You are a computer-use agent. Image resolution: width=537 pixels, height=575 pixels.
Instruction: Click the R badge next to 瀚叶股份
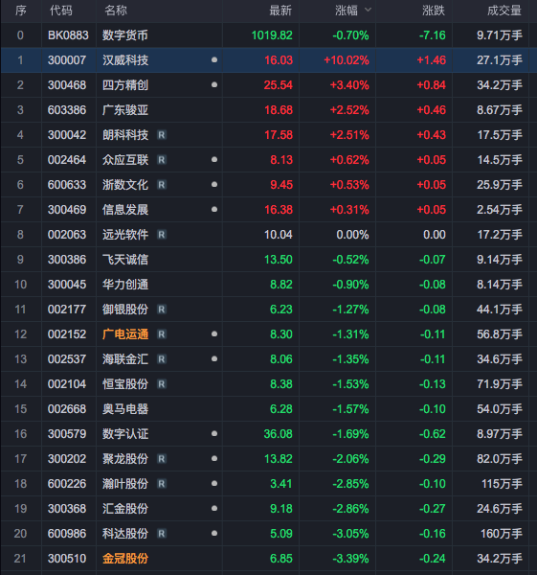pos(162,484)
